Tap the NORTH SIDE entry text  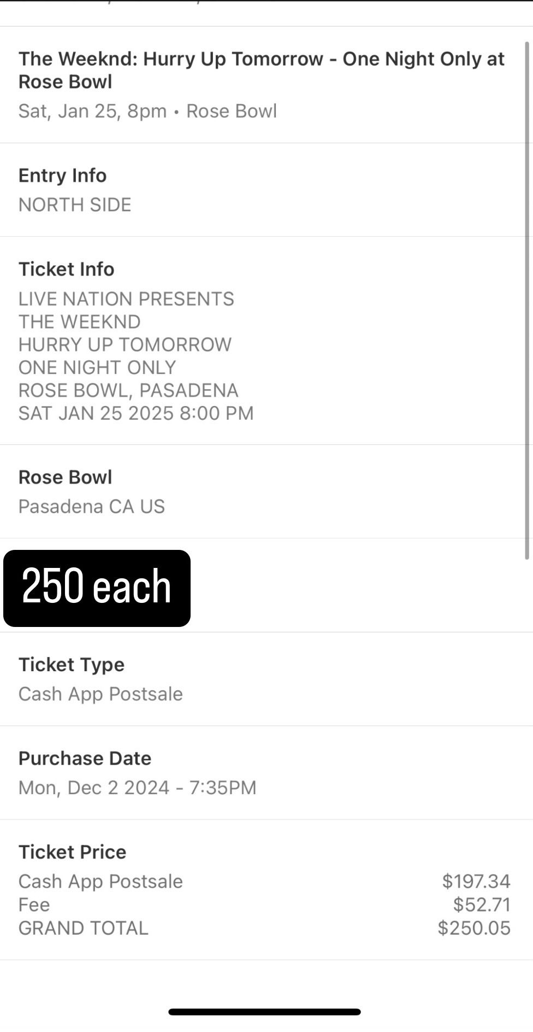(x=75, y=204)
